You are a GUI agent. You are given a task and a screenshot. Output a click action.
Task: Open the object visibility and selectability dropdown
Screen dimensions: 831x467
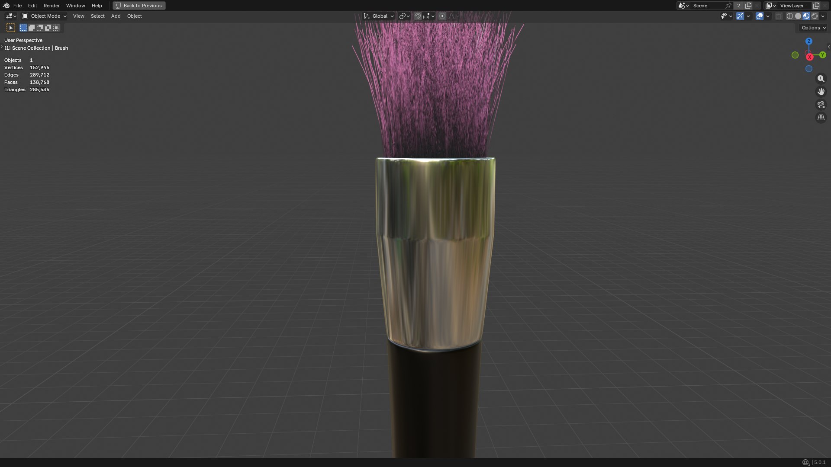click(x=726, y=16)
